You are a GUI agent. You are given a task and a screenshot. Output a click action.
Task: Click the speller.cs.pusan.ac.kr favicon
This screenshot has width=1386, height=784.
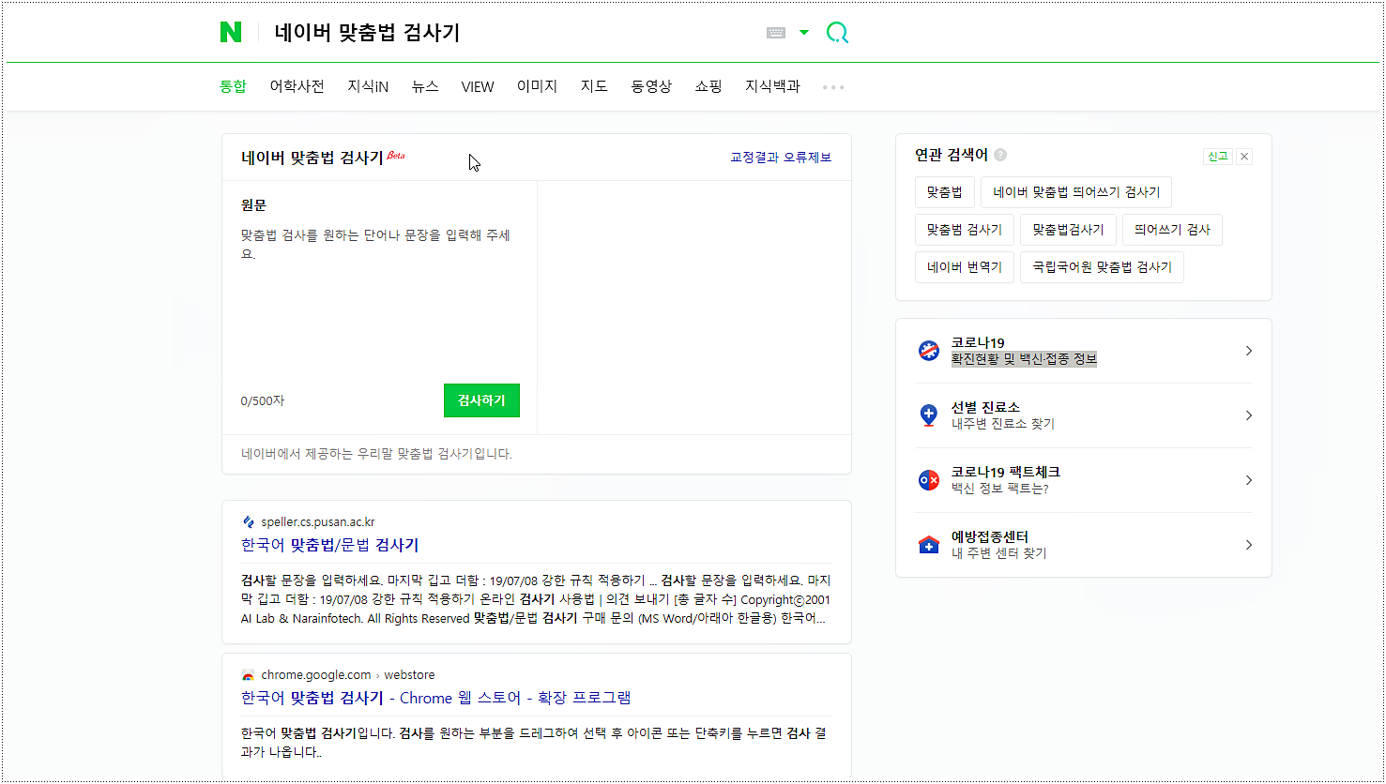point(248,522)
